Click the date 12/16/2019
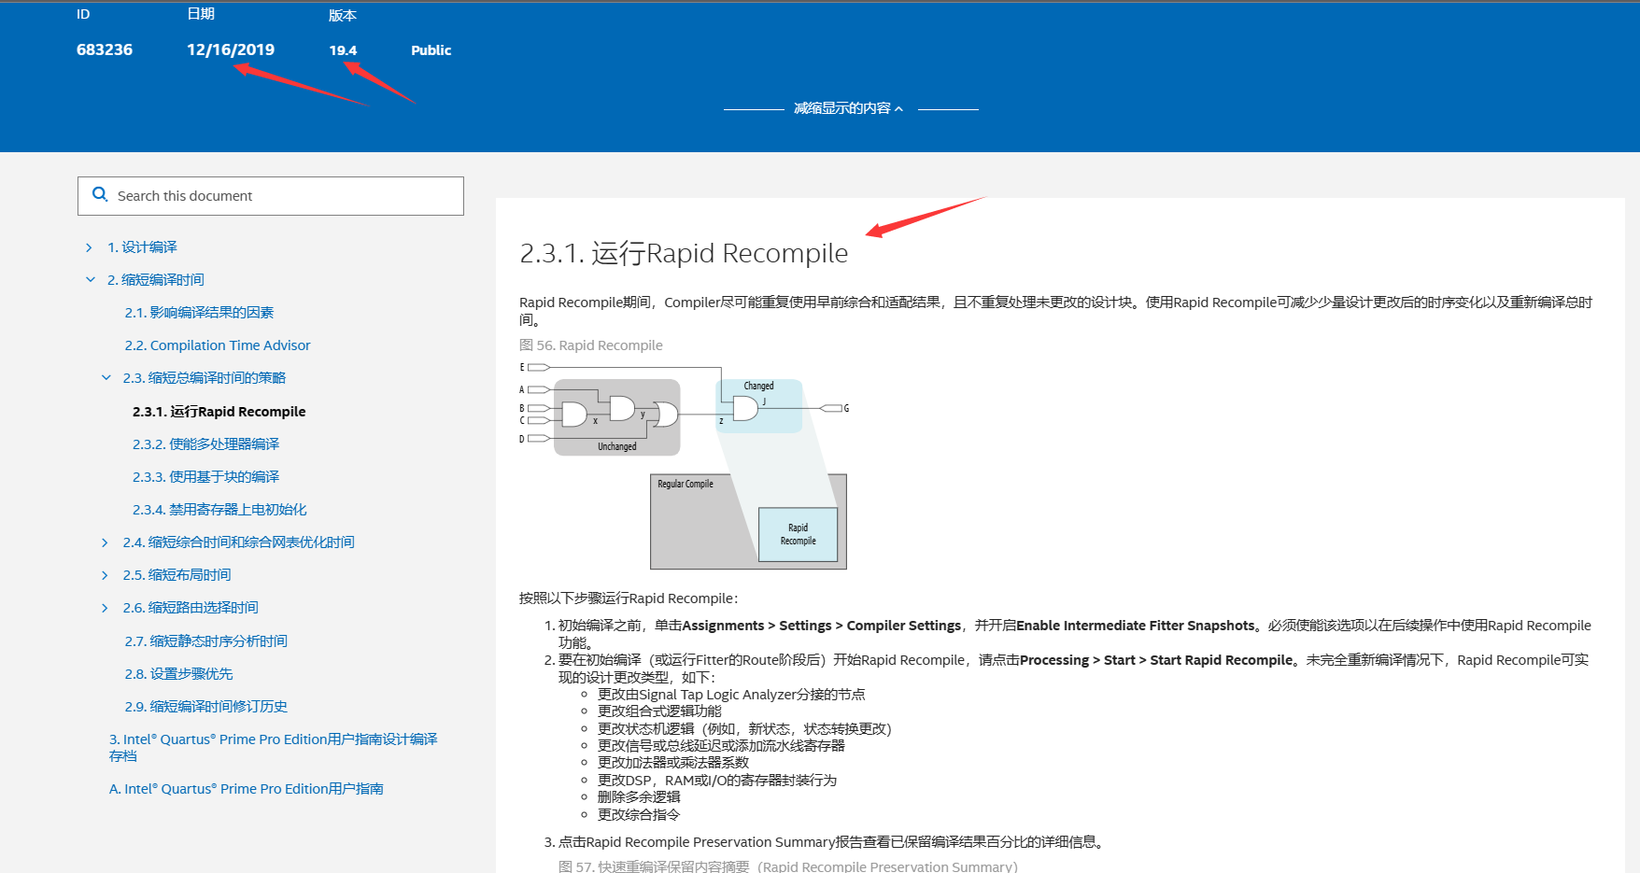Screen dimensions: 1640x873 pos(231,49)
